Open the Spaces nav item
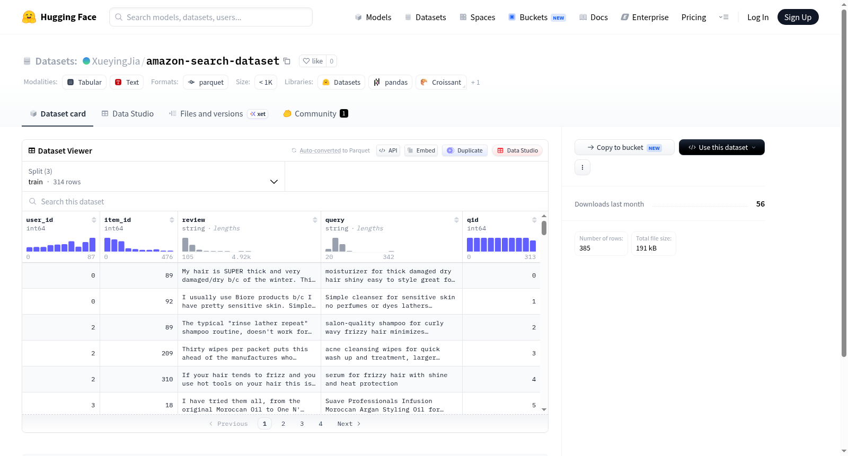The width and height of the screenshot is (848, 456). click(478, 17)
